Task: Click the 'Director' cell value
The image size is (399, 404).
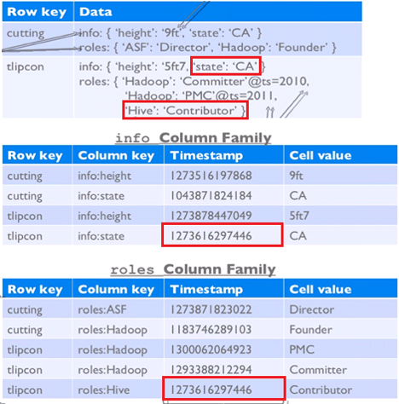Action: 311,309
